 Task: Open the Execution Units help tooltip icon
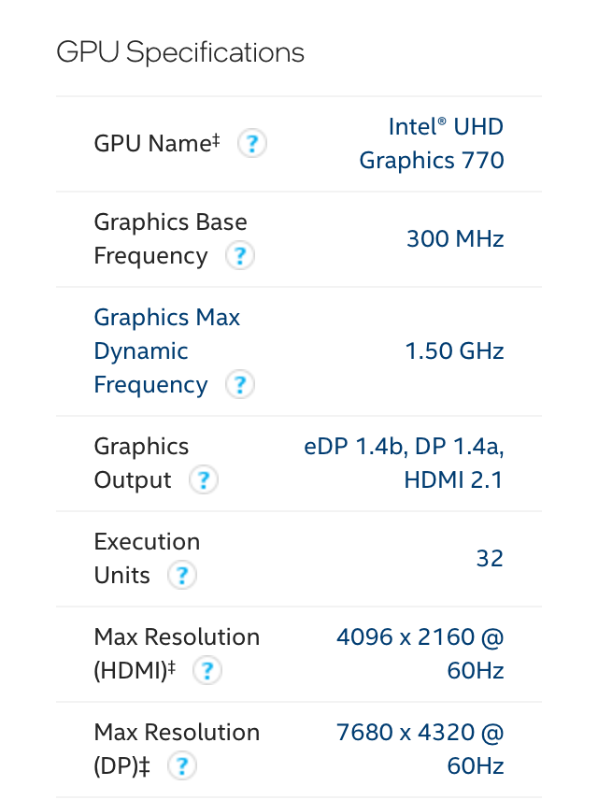click(x=181, y=576)
